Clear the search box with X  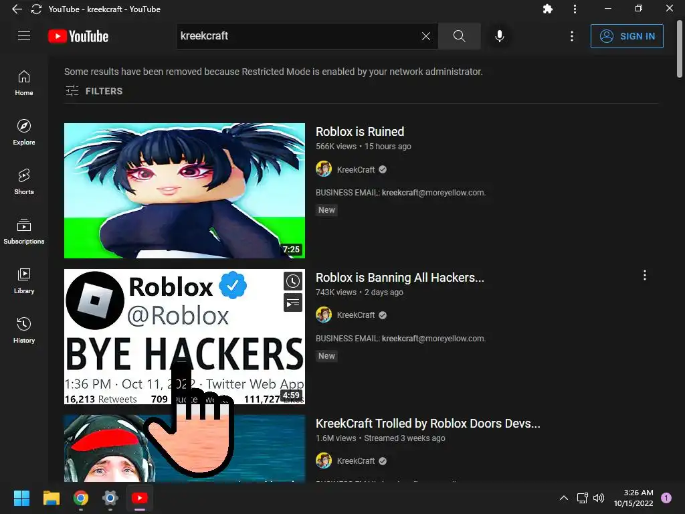pos(426,36)
